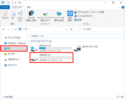
Task: Click プログラムのアンインストールと変更
Action: pyautogui.click(x=89, y=12)
